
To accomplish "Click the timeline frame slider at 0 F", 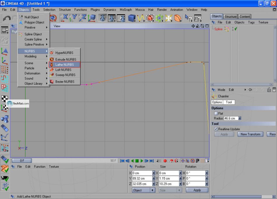I will click(x=22, y=161).
